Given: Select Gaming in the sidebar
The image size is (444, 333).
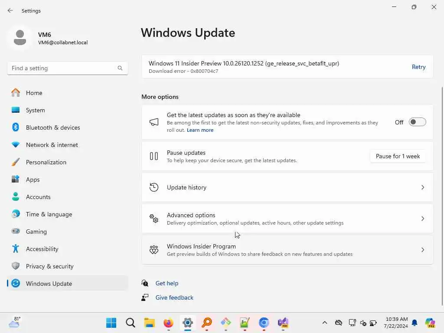Looking at the screenshot, I should pyautogui.click(x=67, y=231).
